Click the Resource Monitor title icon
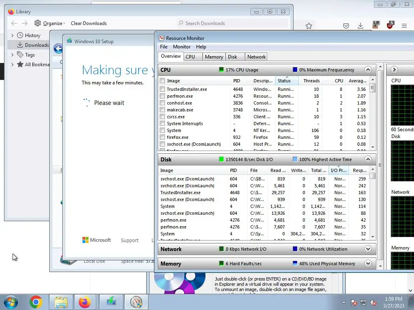This screenshot has height=310, width=414. (x=161, y=38)
